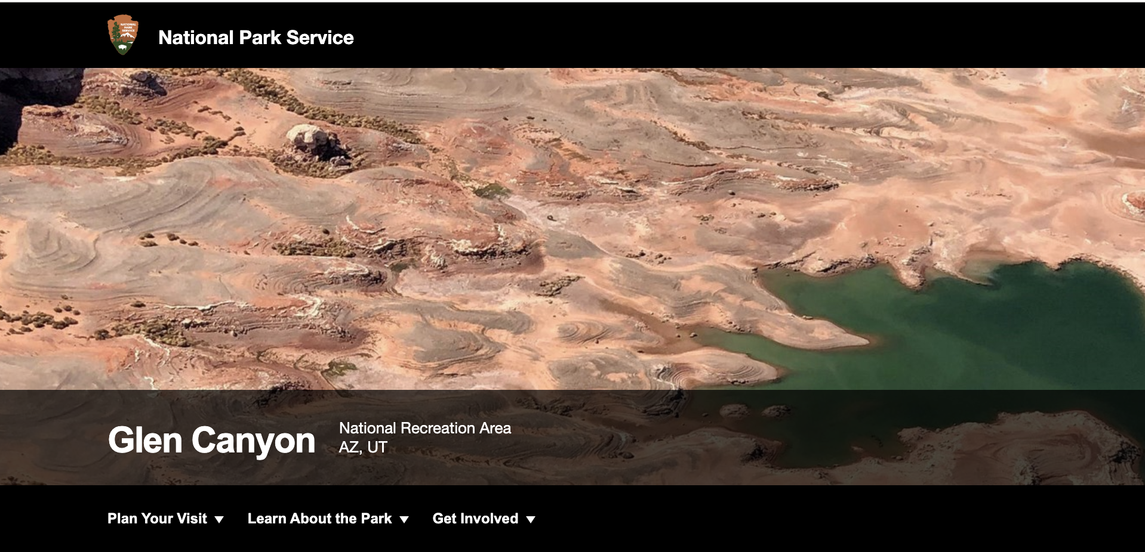Expand the arrow beside Learn About the Park
This screenshot has height=552, width=1145.
[x=404, y=520]
